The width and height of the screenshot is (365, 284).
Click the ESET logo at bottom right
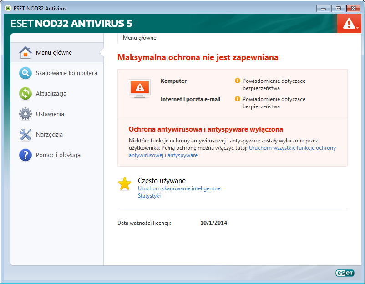pos(345,273)
